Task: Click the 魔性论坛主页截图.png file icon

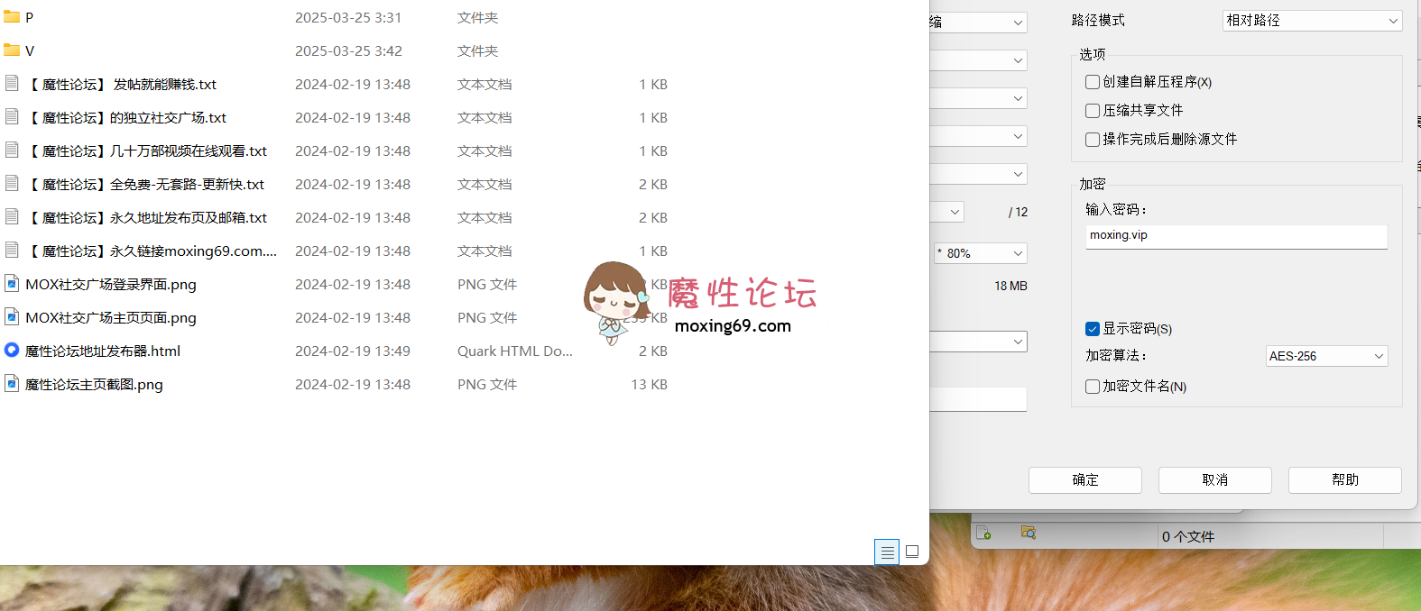Action: [12, 384]
